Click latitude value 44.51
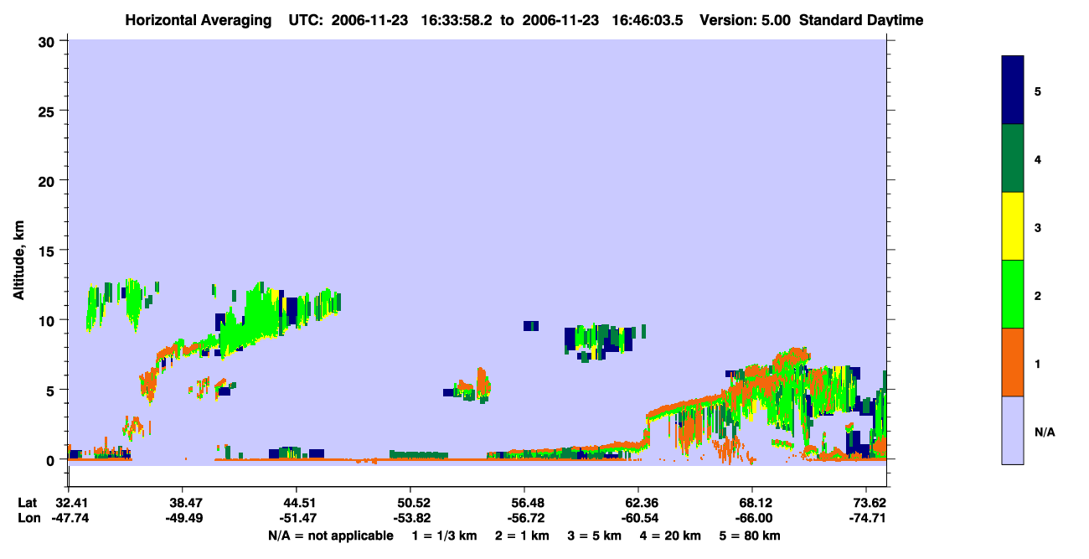The height and width of the screenshot is (559, 1089). point(297,503)
